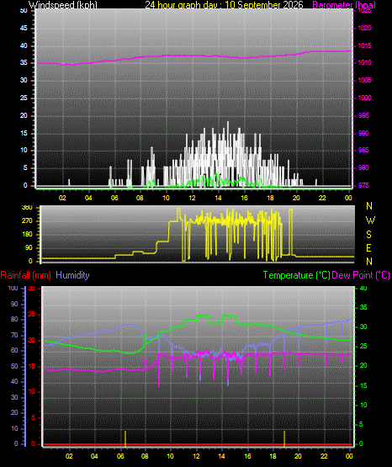
Task: Click the "70" humidity axis value
Action: click(x=14, y=335)
